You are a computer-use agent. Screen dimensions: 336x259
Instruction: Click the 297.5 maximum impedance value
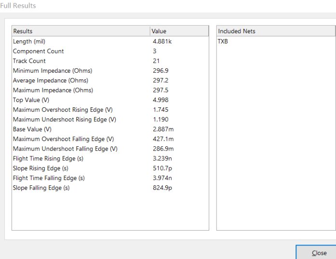(x=161, y=90)
